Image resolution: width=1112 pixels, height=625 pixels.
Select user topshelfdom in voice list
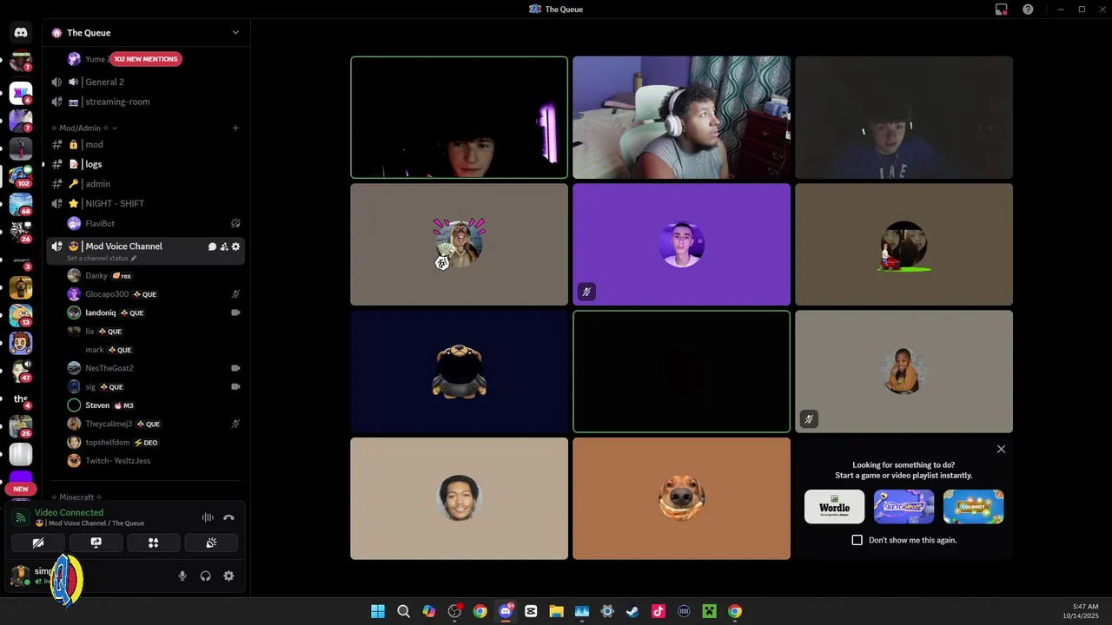click(144, 442)
